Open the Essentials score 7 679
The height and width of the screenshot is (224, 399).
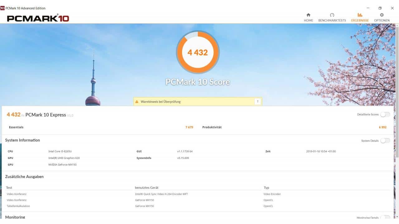coord(189,127)
